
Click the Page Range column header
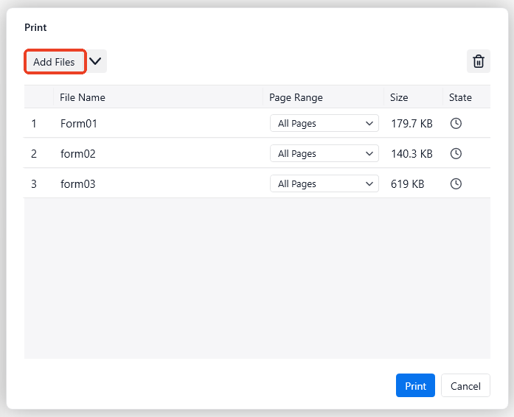tap(296, 97)
